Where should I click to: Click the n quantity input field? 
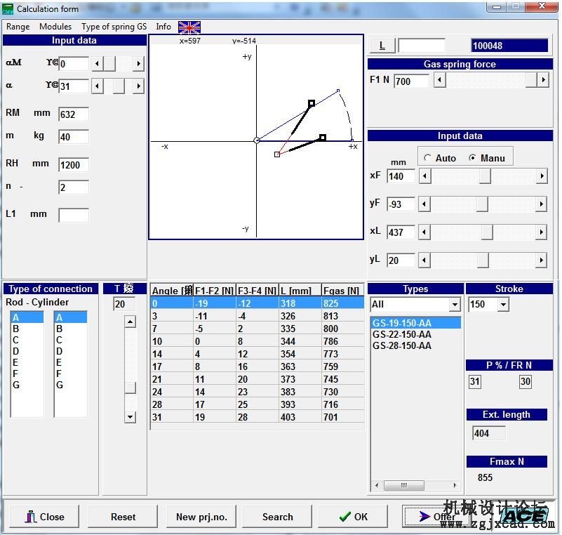click(74, 187)
